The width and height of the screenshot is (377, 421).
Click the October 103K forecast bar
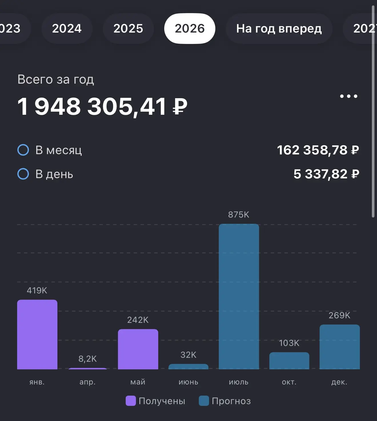[x=289, y=361]
